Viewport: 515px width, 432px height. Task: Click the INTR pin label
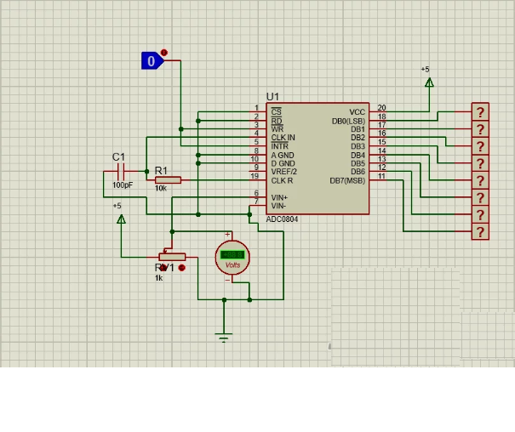(279, 146)
